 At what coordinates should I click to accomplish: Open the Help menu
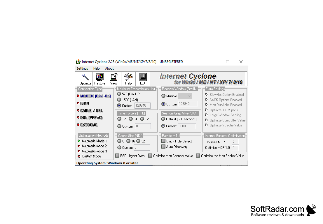point(96,68)
